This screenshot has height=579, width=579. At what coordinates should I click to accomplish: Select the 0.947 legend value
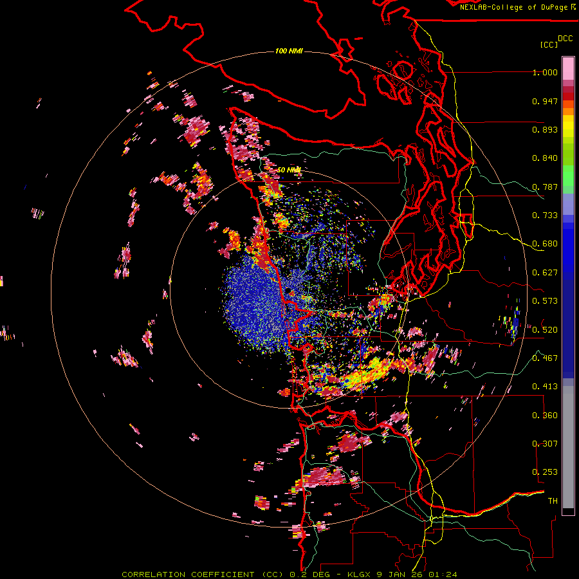point(545,101)
